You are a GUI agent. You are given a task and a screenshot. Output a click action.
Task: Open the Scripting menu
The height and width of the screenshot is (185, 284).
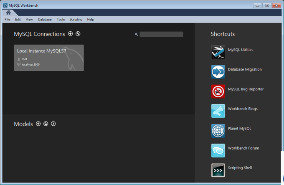click(x=76, y=19)
